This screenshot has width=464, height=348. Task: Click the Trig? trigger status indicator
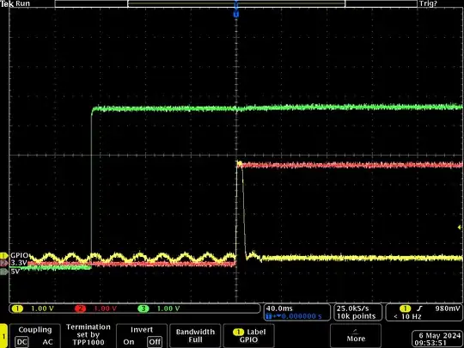tap(428, 3)
